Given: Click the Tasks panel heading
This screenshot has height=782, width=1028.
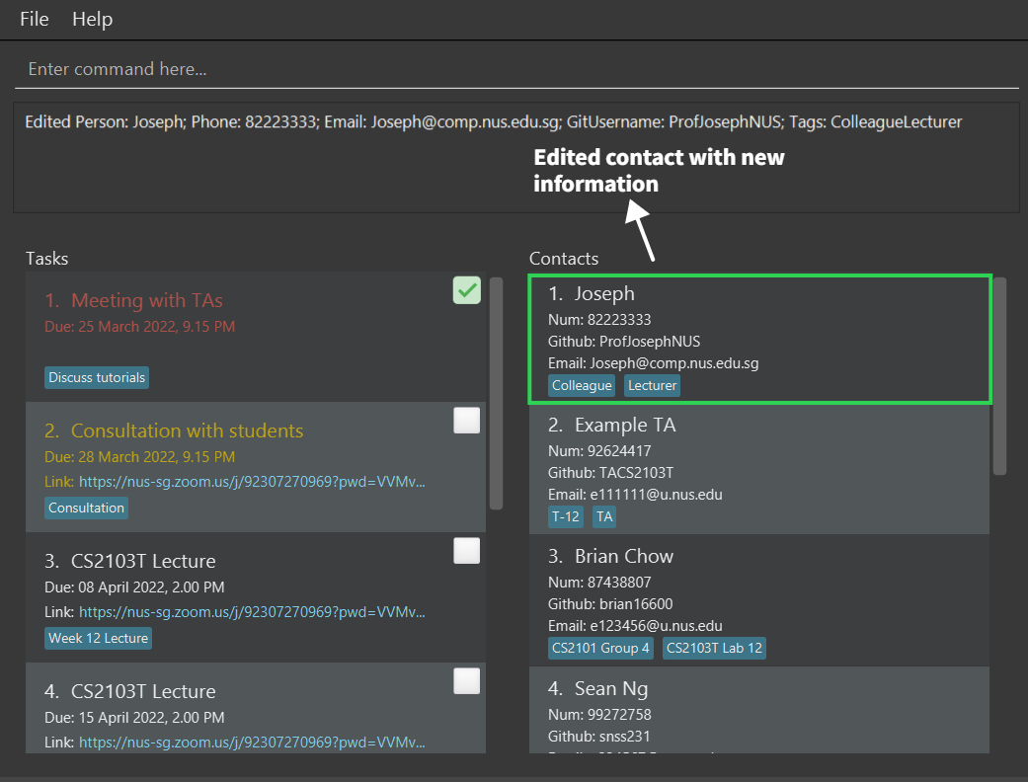Looking at the screenshot, I should tap(46, 259).
